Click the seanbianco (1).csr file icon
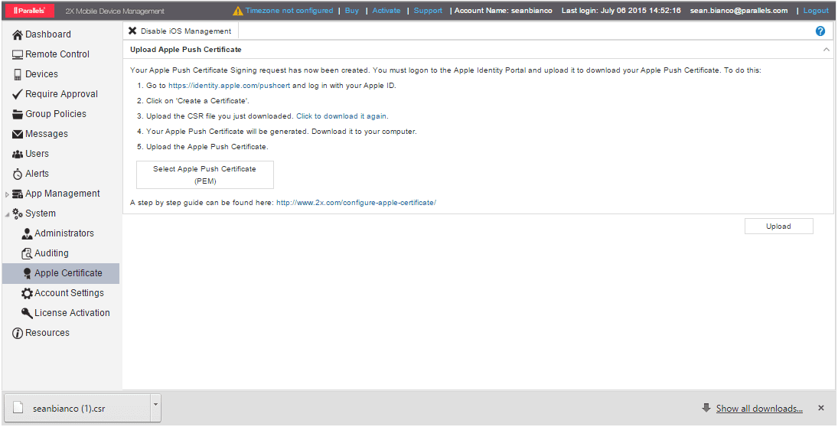 tap(18, 408)
